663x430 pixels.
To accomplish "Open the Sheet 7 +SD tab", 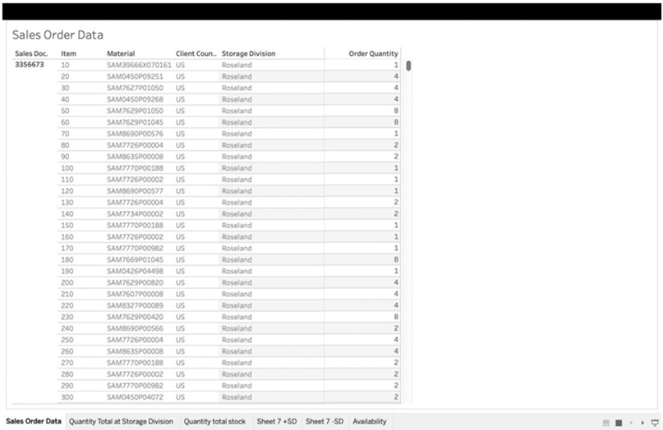I will (x=277, y=422).
